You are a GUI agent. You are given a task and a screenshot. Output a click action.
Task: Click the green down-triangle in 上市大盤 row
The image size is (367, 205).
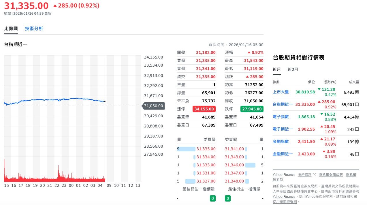point(319,89)
